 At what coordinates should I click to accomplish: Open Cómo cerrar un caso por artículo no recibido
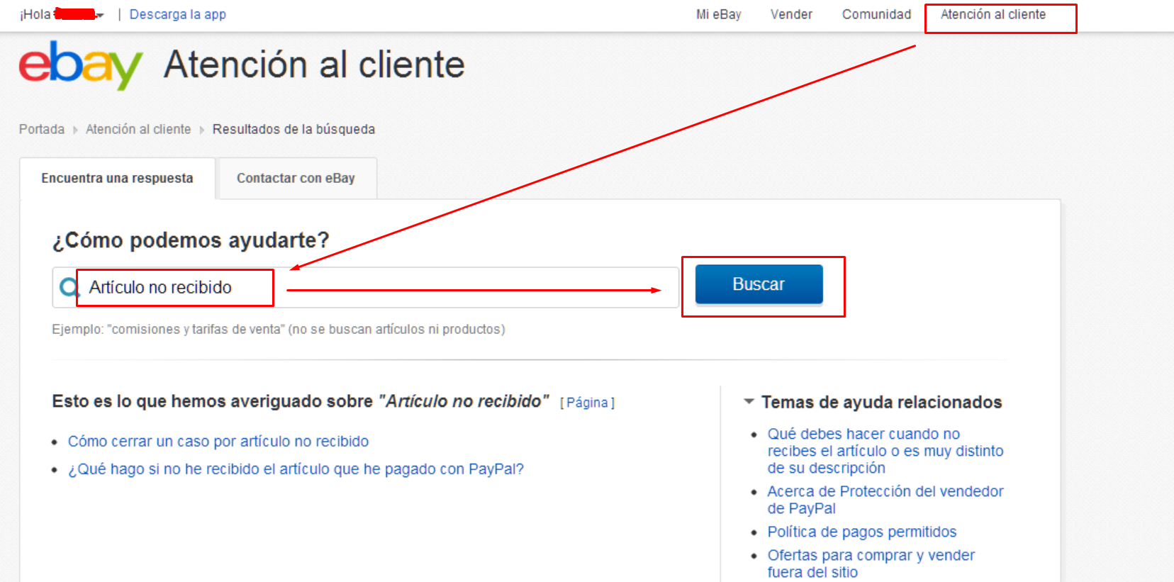218,442
